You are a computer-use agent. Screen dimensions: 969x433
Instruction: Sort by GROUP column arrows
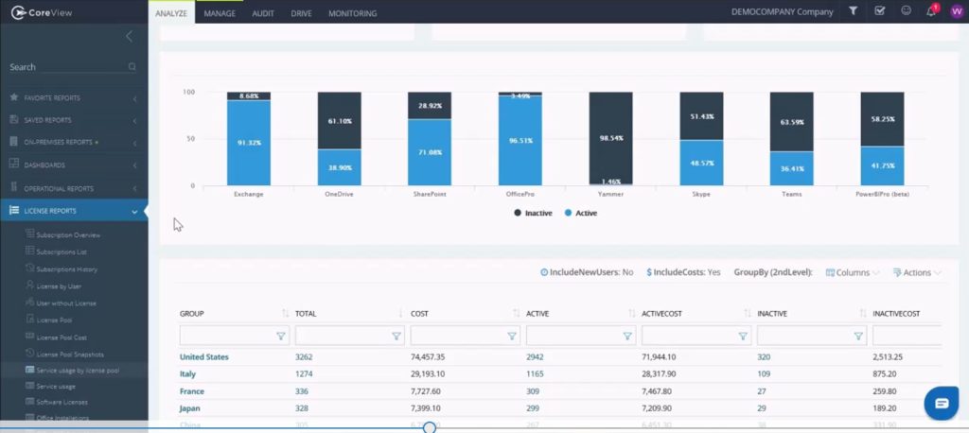coord(285,314)
